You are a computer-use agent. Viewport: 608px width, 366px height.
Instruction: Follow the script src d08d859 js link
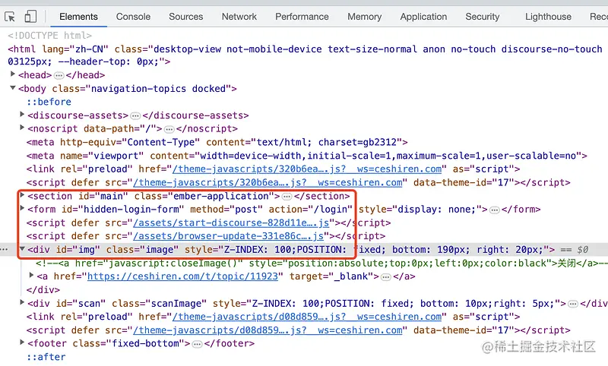pyautogui.click(x=268, y=330)
